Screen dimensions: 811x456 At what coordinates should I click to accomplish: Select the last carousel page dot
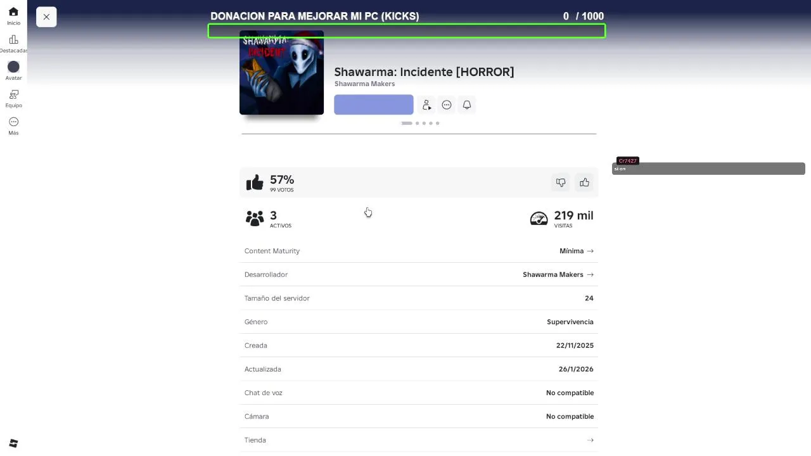click(x=437, y=123)
